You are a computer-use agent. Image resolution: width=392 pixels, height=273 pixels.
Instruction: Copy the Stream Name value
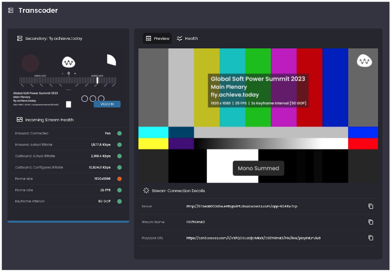tap(370, 222)
